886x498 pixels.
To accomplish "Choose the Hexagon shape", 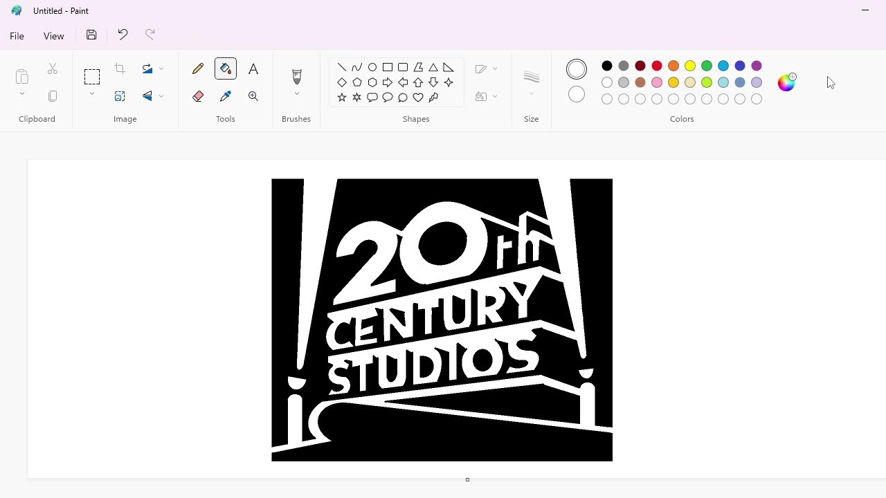I will pyautogui.click(x=372, y=82).
